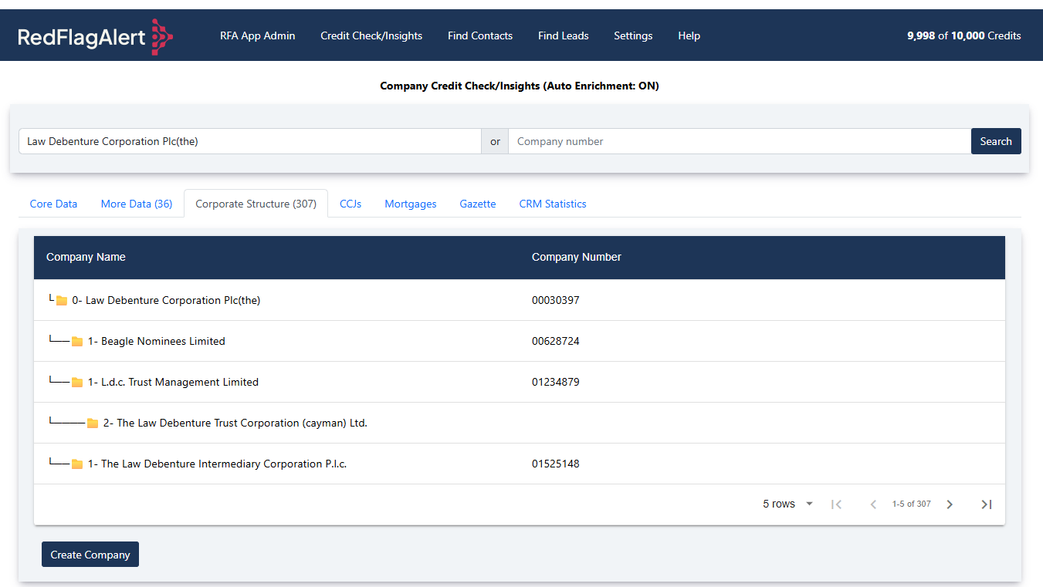Click the RedFlagAlert logo

coord(95,36)
